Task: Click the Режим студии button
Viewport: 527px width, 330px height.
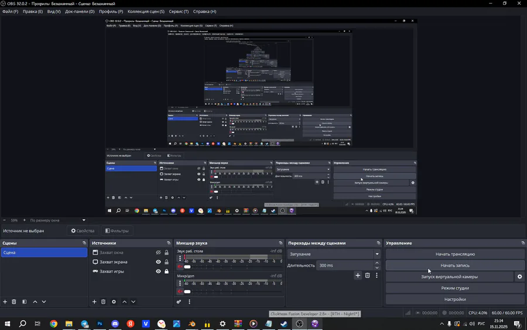Action: pos(455,288)
